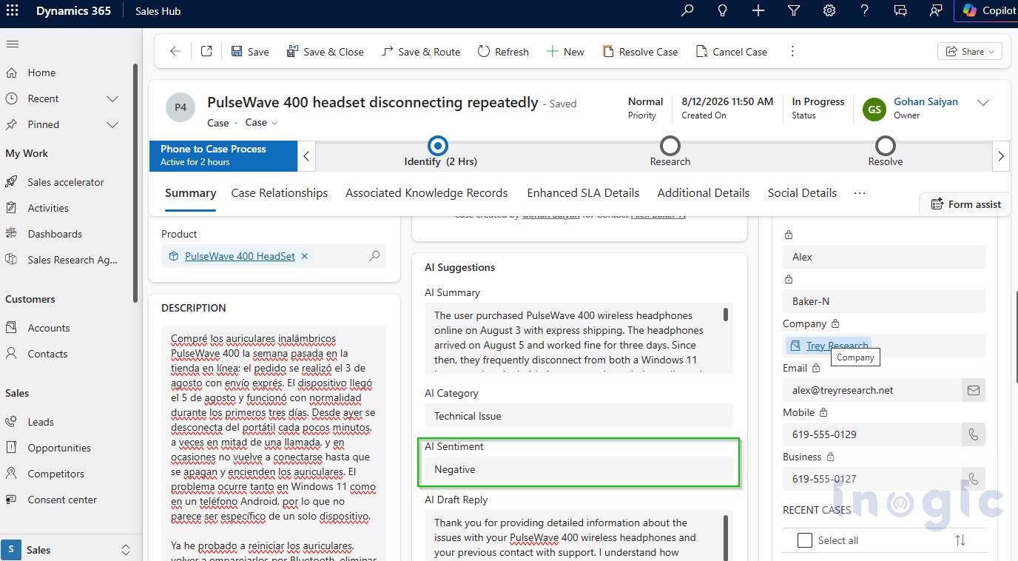The height and width of the screenshot is (561, 1018).
Task: Go back using the back arrow
Action: click(x=175, y=51)
